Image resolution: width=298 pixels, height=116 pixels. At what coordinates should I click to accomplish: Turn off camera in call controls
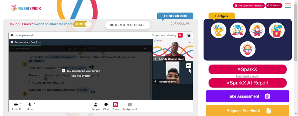(16, 106)
